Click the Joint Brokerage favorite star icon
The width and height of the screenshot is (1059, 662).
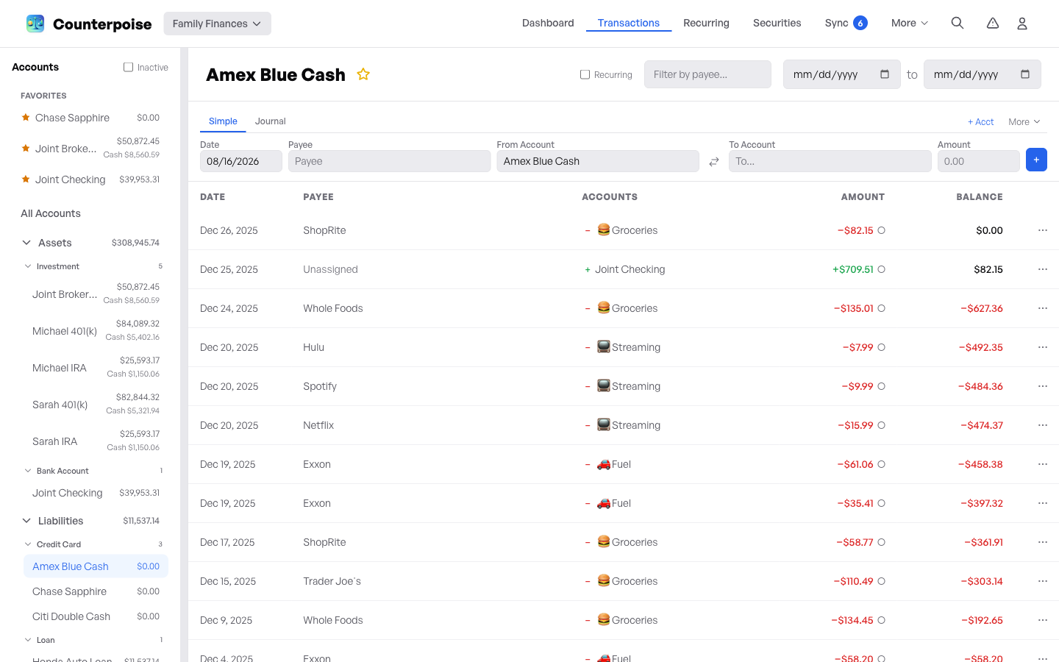26,148
